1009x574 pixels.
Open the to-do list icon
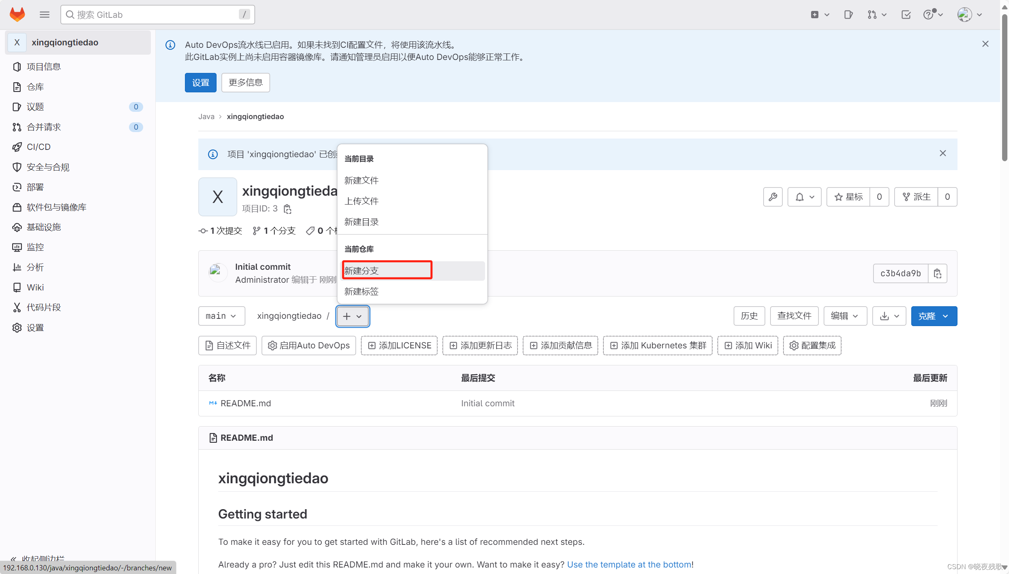coord(906,15)
